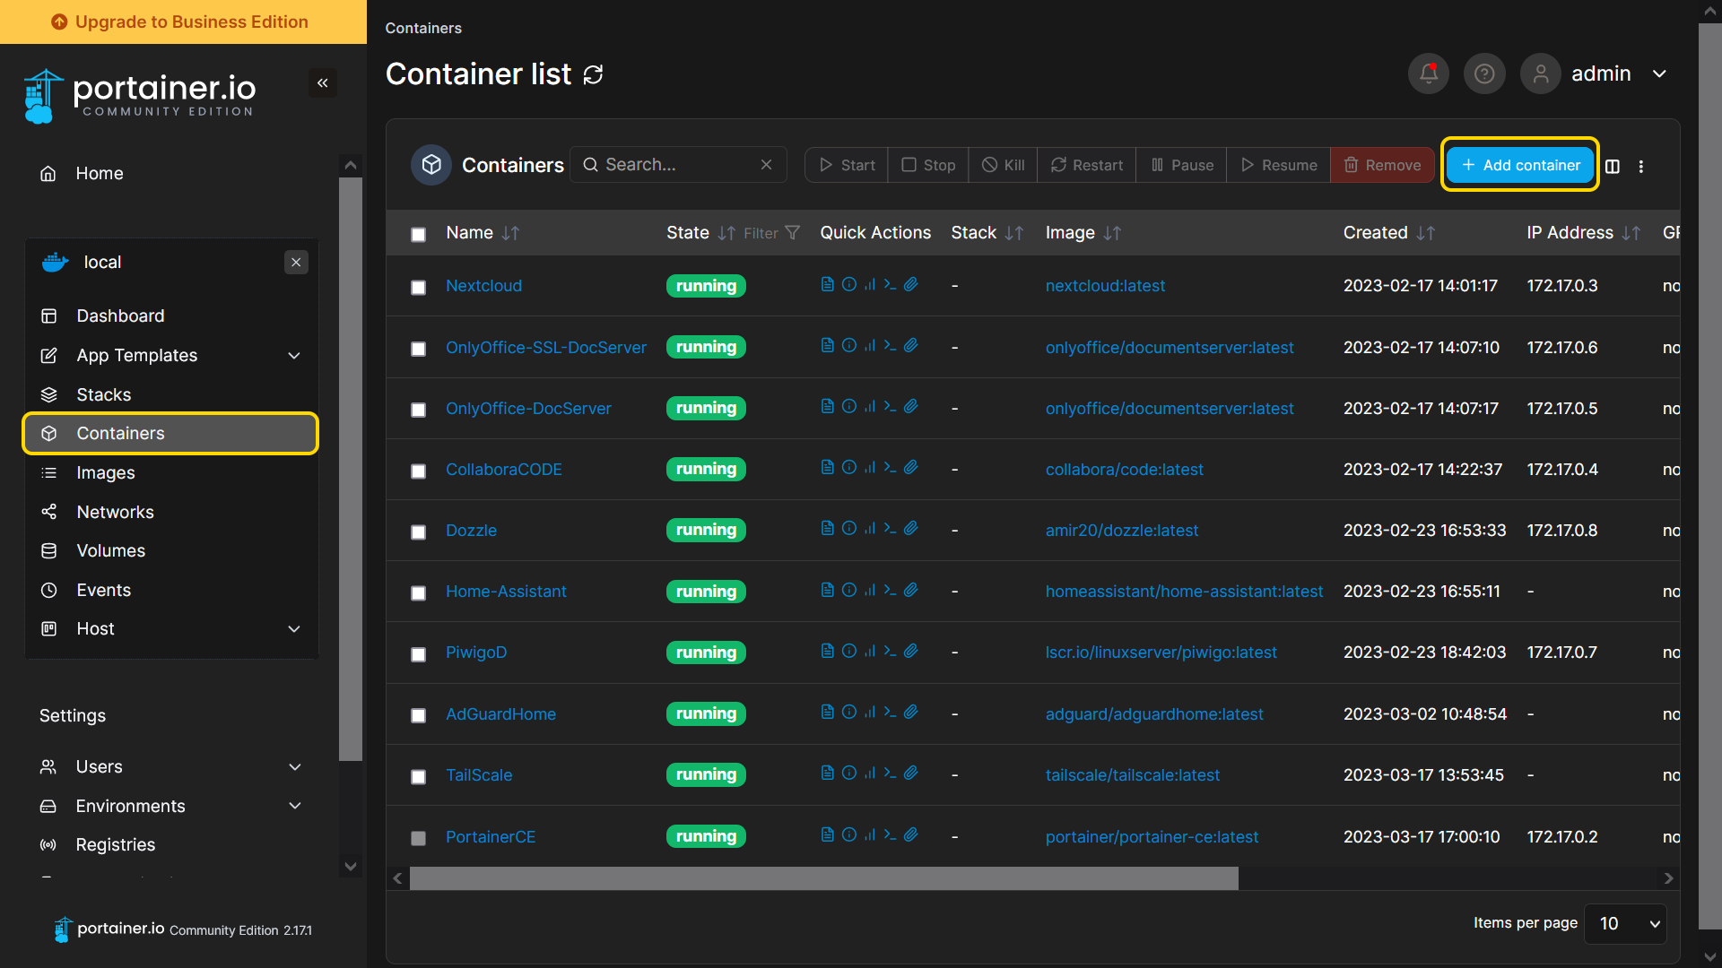Focus the container Search field
This screenshot has width=1722, height=968.
678,165
